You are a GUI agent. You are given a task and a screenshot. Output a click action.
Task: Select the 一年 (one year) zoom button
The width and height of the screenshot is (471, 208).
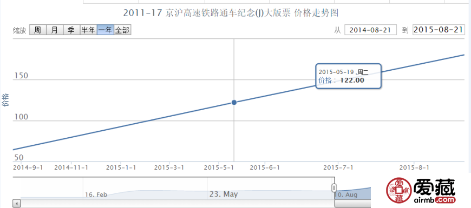click(x=106, y=30)
